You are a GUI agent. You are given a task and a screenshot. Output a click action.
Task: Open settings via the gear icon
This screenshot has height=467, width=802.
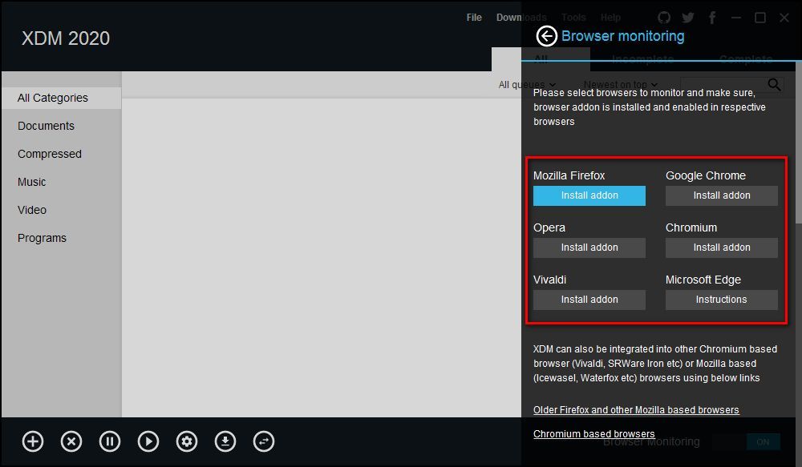187,441
